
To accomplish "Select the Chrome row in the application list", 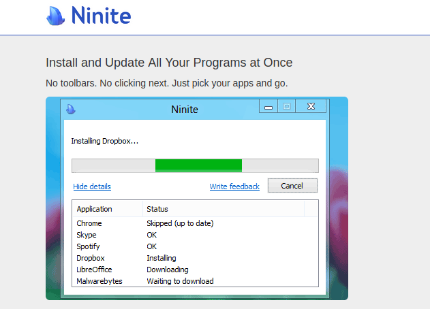I will [196, 223].
